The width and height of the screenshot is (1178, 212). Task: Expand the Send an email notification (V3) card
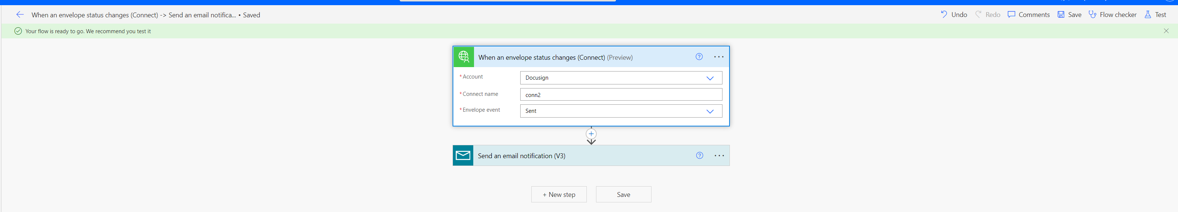click(x=591, y=156)
